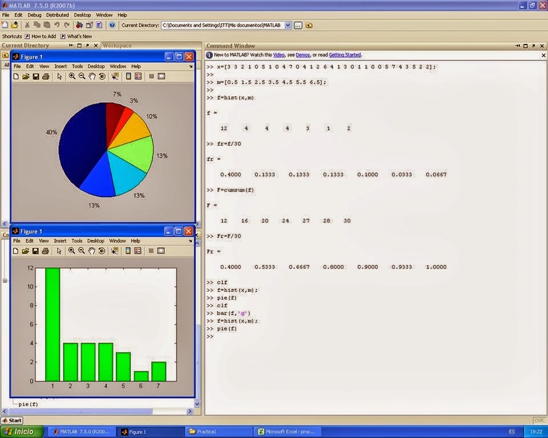Launch Simulink from main toolbar
The height and width of the screenshot is (438, 548).
[79, 25]
